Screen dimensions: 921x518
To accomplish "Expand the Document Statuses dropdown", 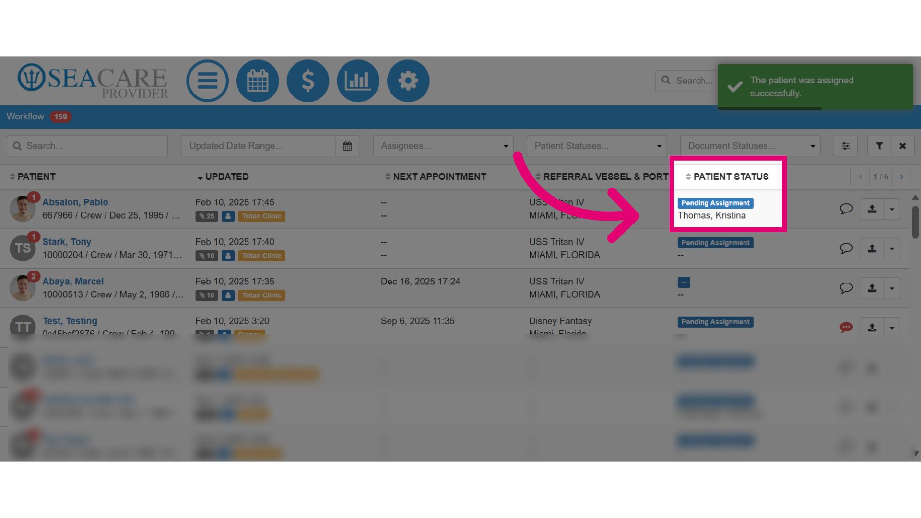I will tap(750, 146).
